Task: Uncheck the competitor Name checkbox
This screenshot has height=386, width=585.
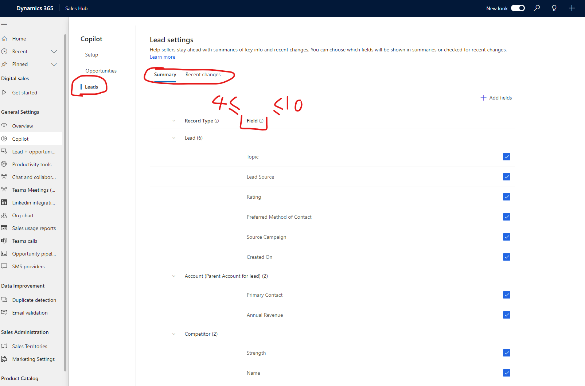Action: tap(507, 373)
